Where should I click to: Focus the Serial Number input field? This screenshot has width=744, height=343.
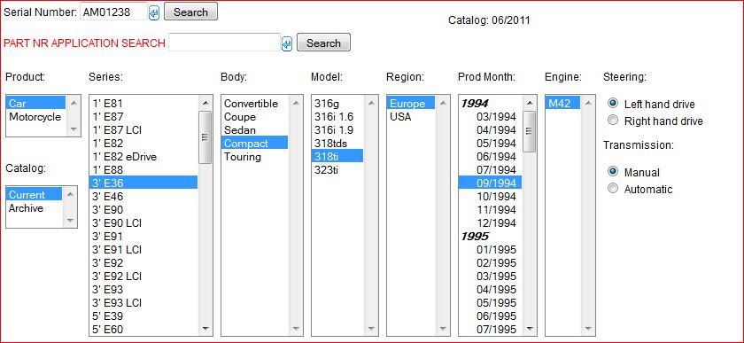114,12
